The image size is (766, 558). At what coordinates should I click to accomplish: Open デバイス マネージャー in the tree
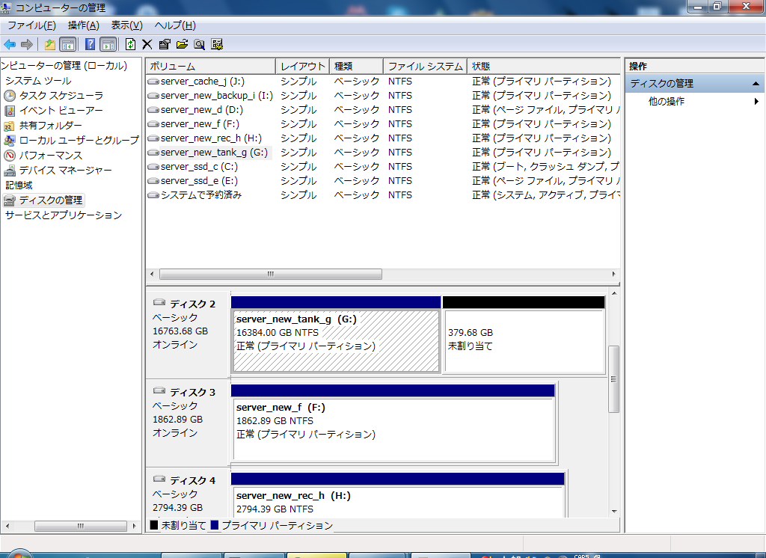(65, 171)
